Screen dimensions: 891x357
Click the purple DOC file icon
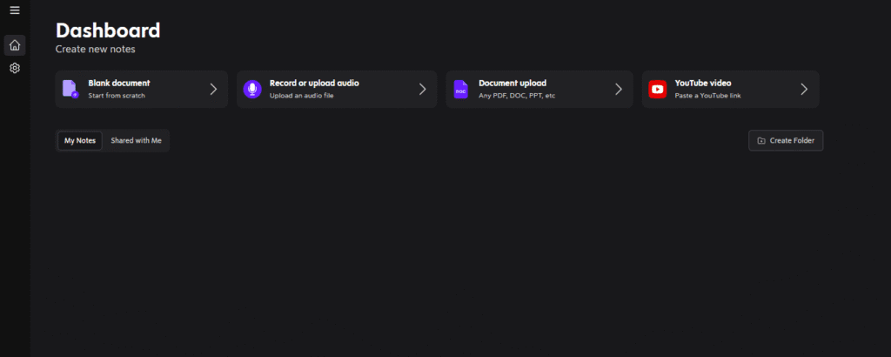tap(460, 89)
